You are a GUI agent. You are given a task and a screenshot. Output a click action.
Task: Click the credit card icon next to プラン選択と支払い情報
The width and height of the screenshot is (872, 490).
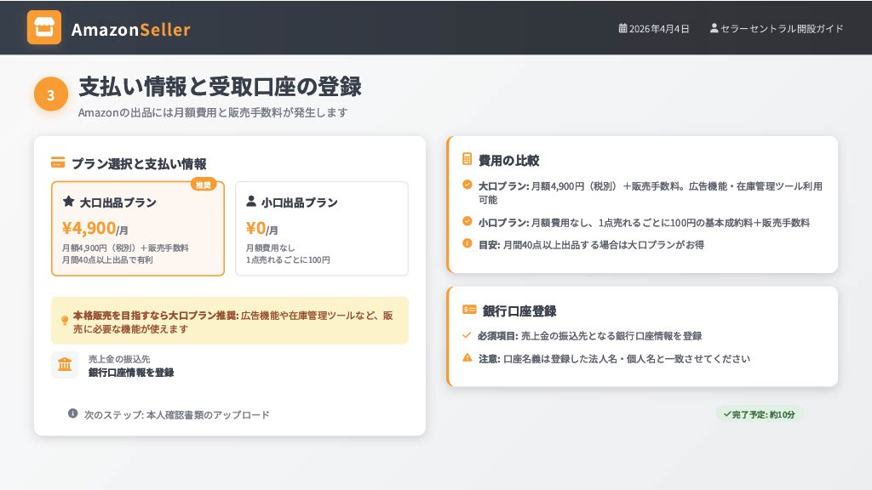pos(58,162)
